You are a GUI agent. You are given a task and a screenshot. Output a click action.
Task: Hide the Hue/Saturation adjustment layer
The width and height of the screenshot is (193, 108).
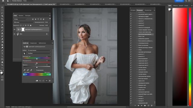(x=14, y=29)
